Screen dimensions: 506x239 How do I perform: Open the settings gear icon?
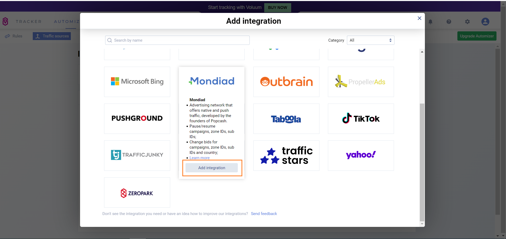tap(467, 22)
